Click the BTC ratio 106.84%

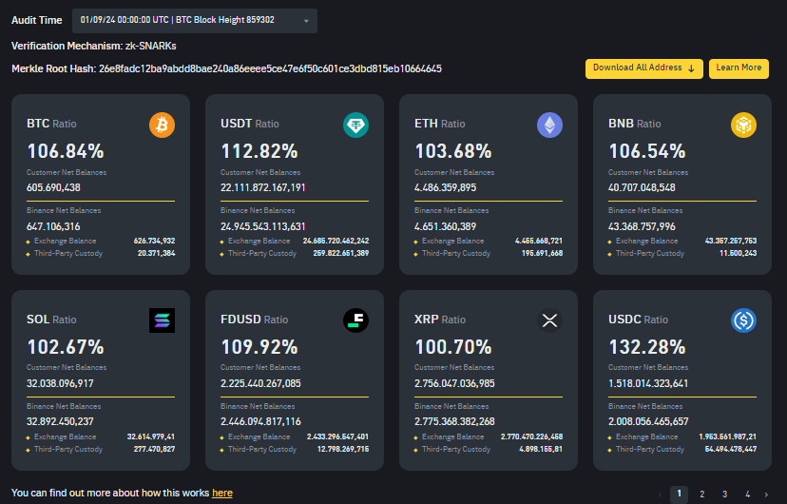tap(66, 151)
